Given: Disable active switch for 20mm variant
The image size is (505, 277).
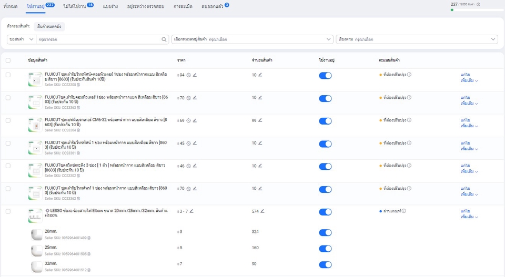Looking at the screenshot, I should click(x=325, y=233).
